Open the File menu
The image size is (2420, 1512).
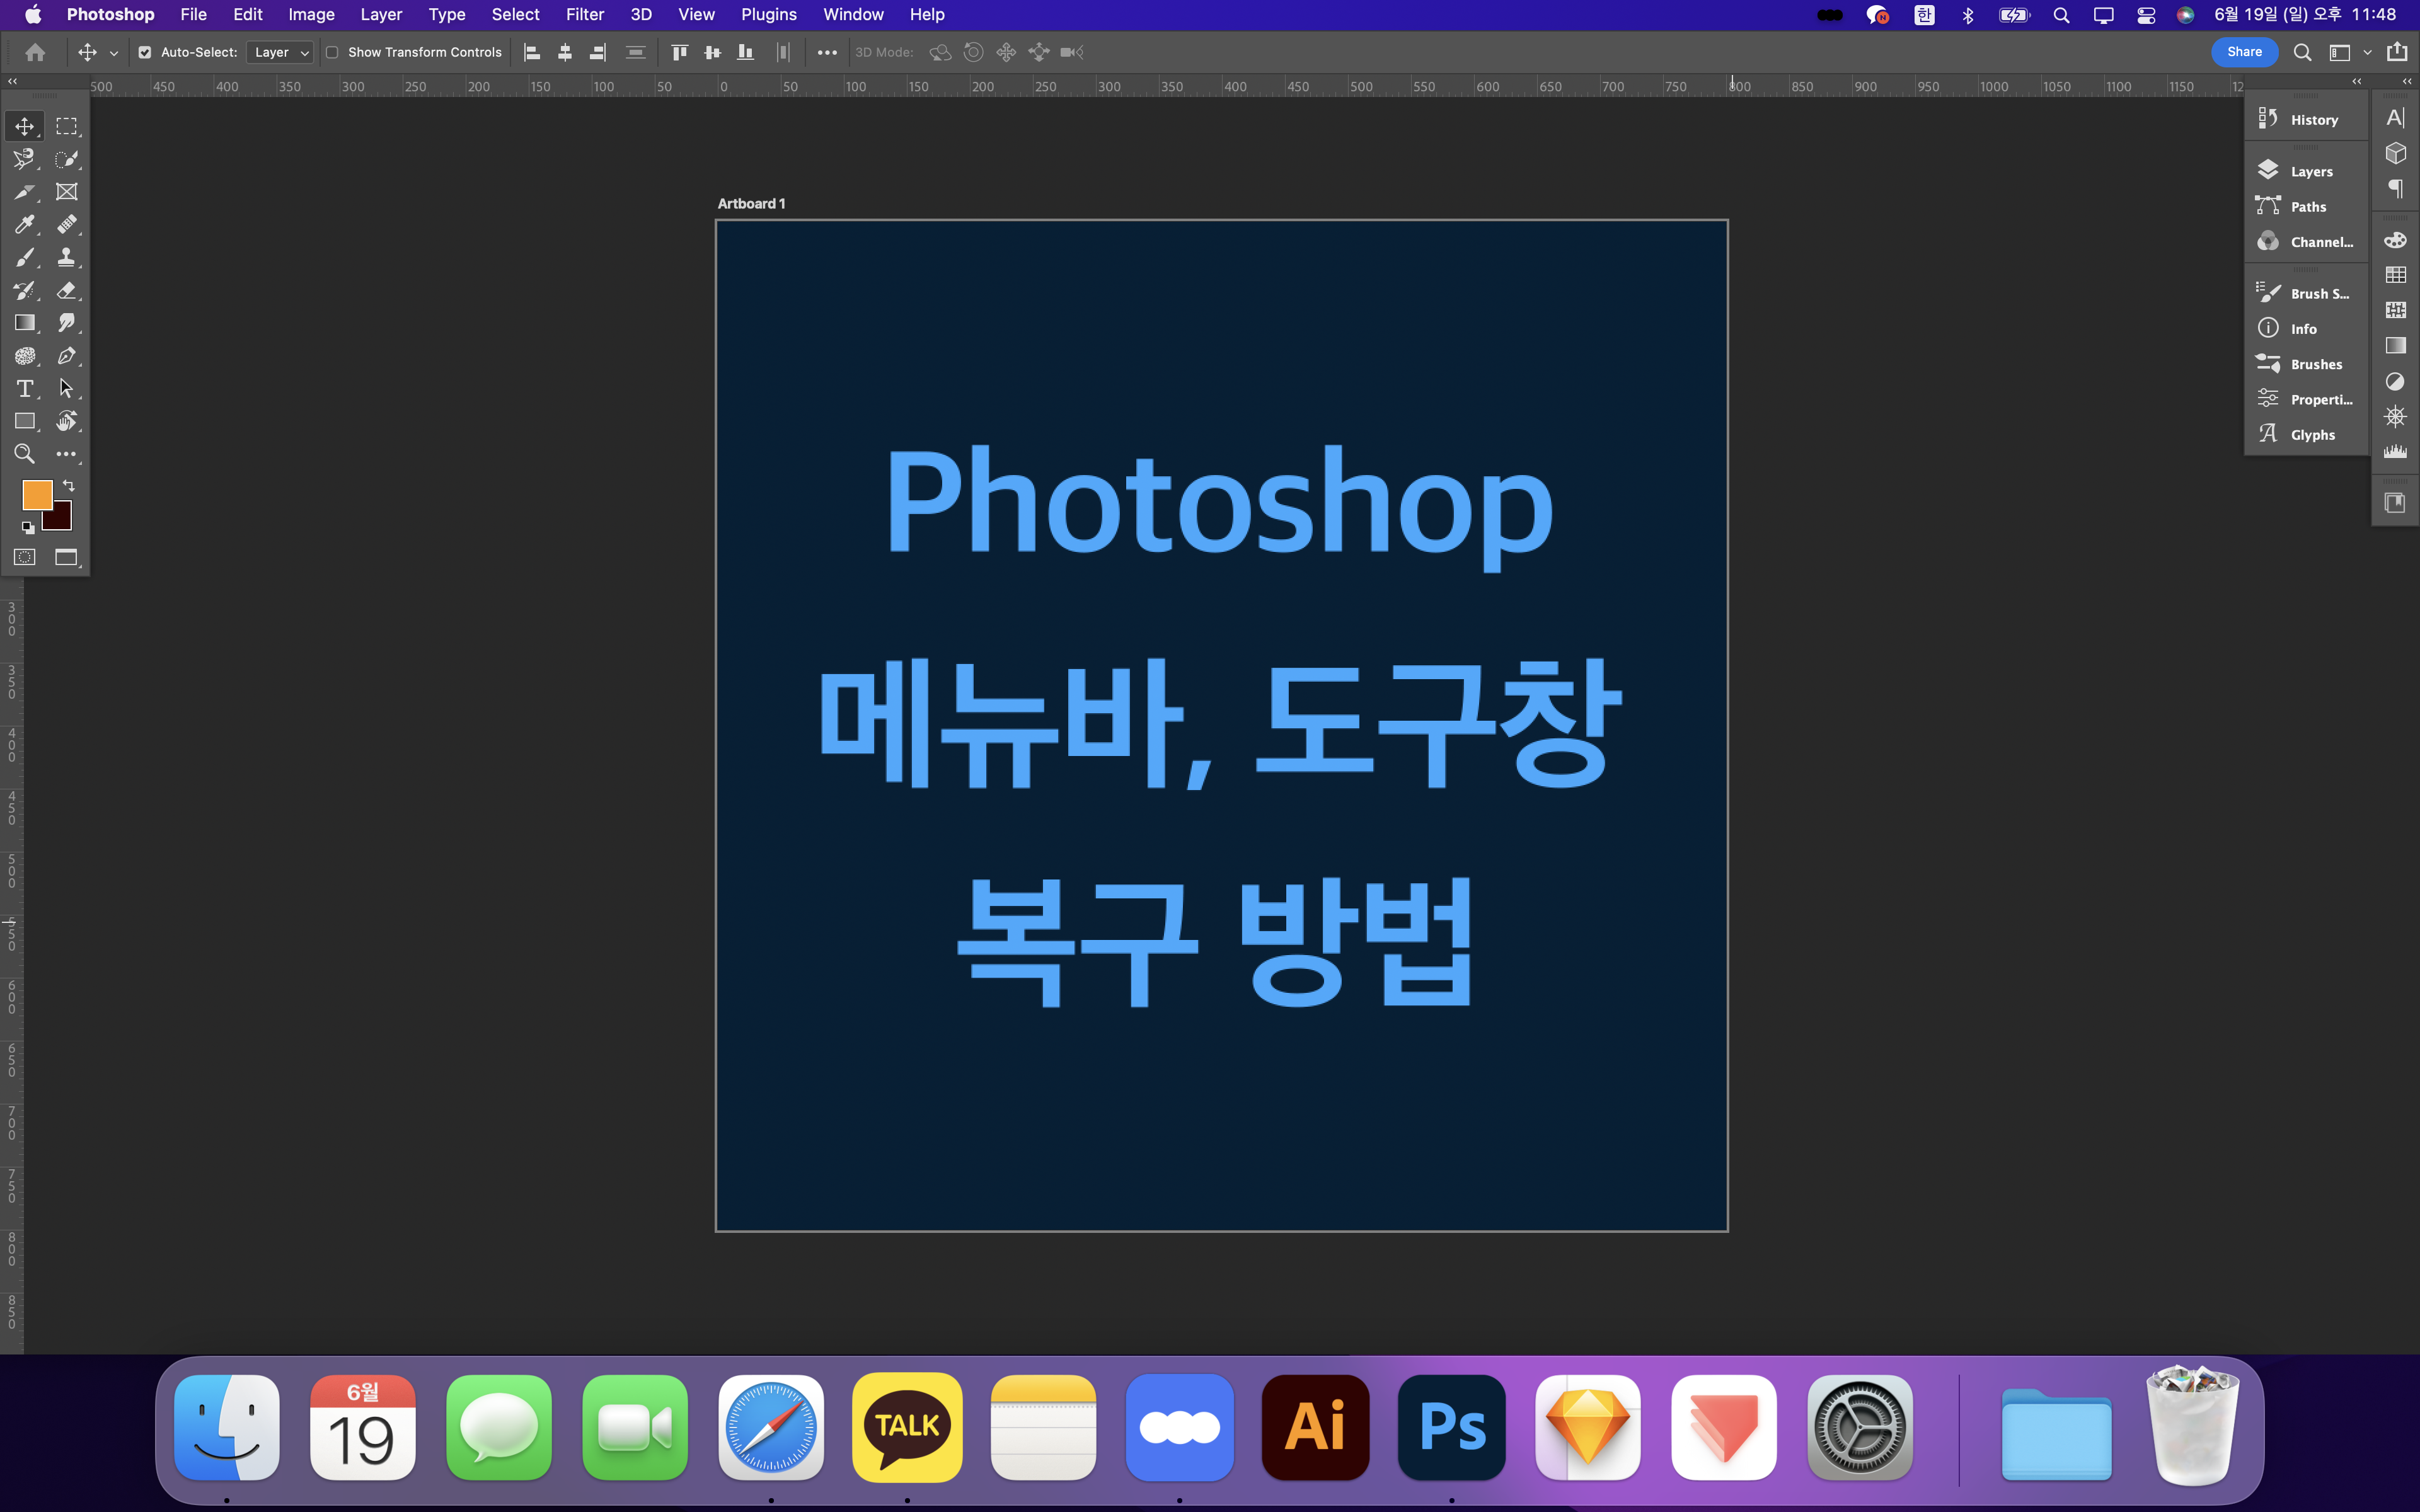(x=193, y=15)
